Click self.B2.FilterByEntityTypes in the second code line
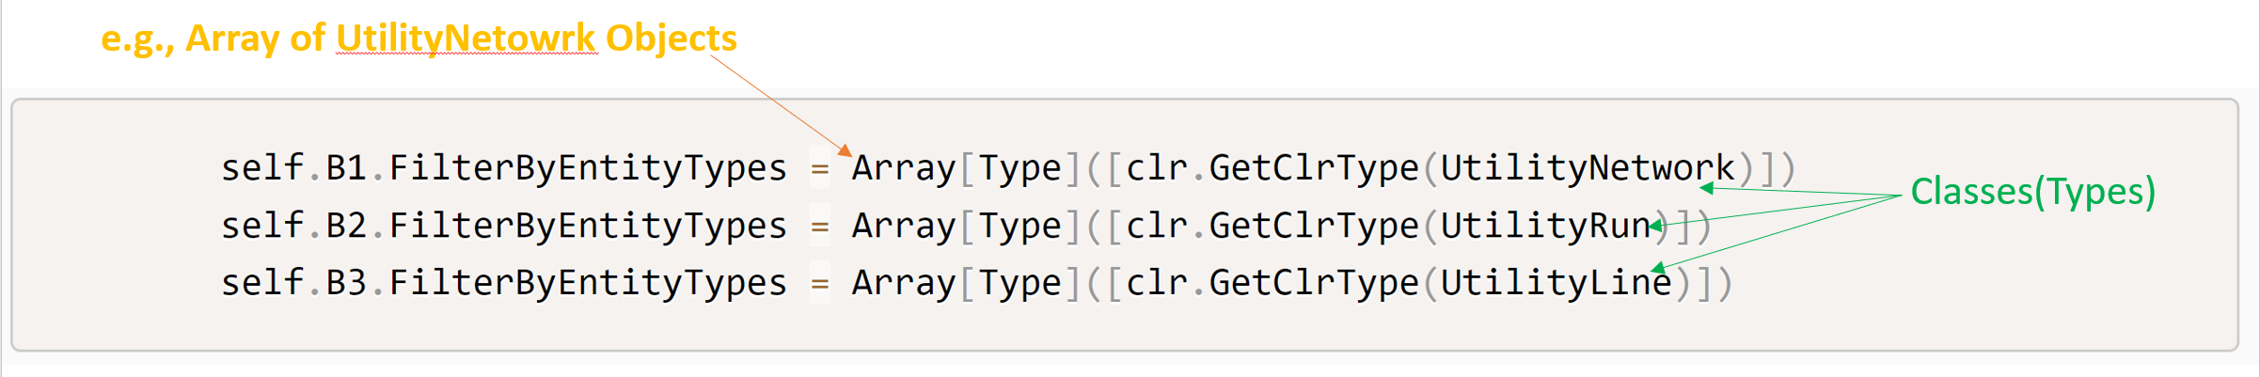 pos(503,226)
